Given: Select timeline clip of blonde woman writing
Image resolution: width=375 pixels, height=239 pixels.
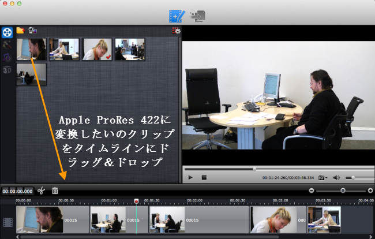Looking at the screenshot, I should pos(278,219).
